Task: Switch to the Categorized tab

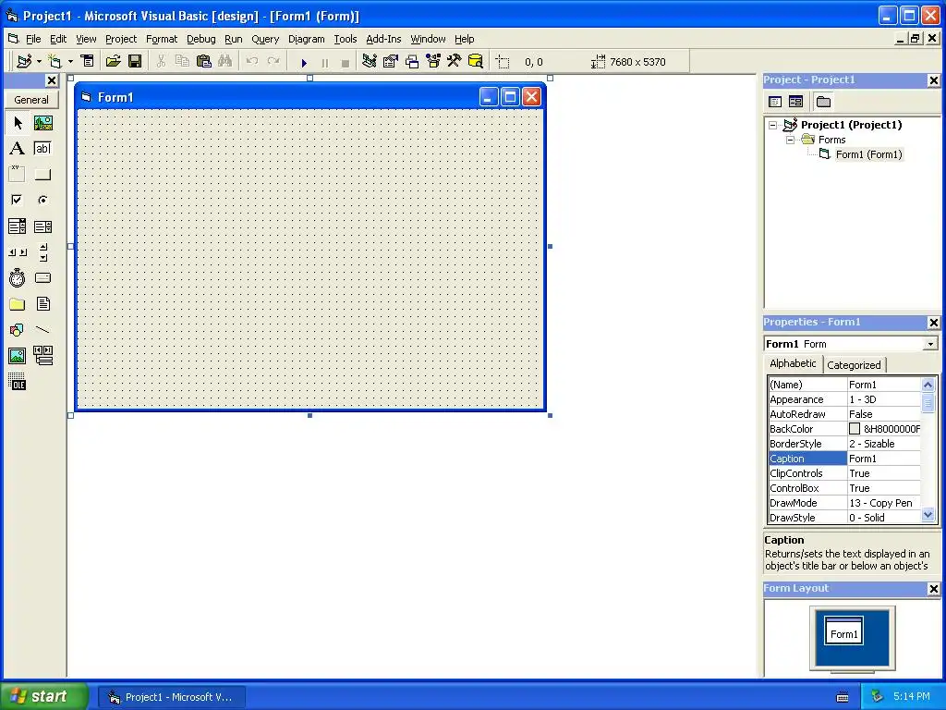Action: pyautogui.click(x=854, y=364)
